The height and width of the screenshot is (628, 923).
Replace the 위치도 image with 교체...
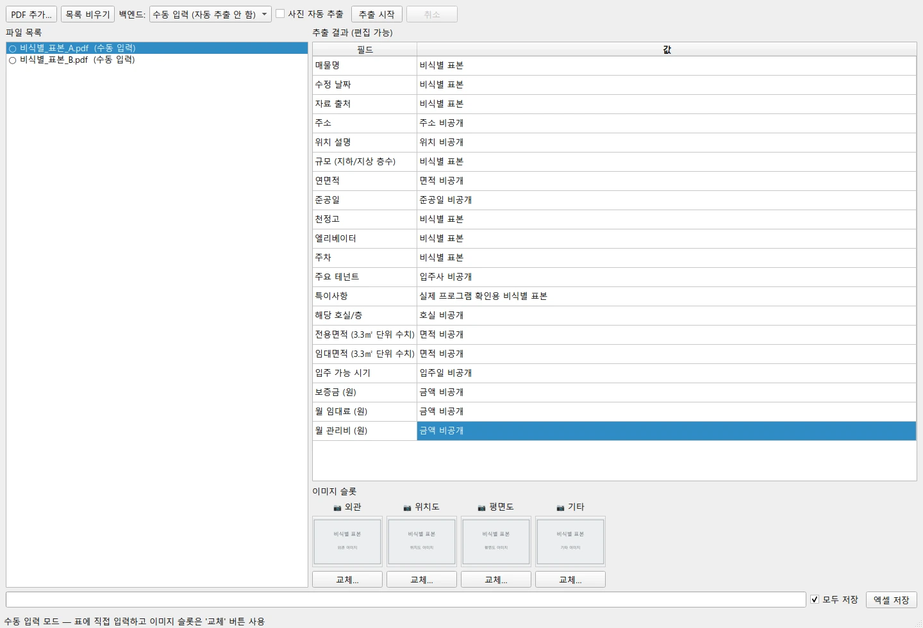[422, 579]
